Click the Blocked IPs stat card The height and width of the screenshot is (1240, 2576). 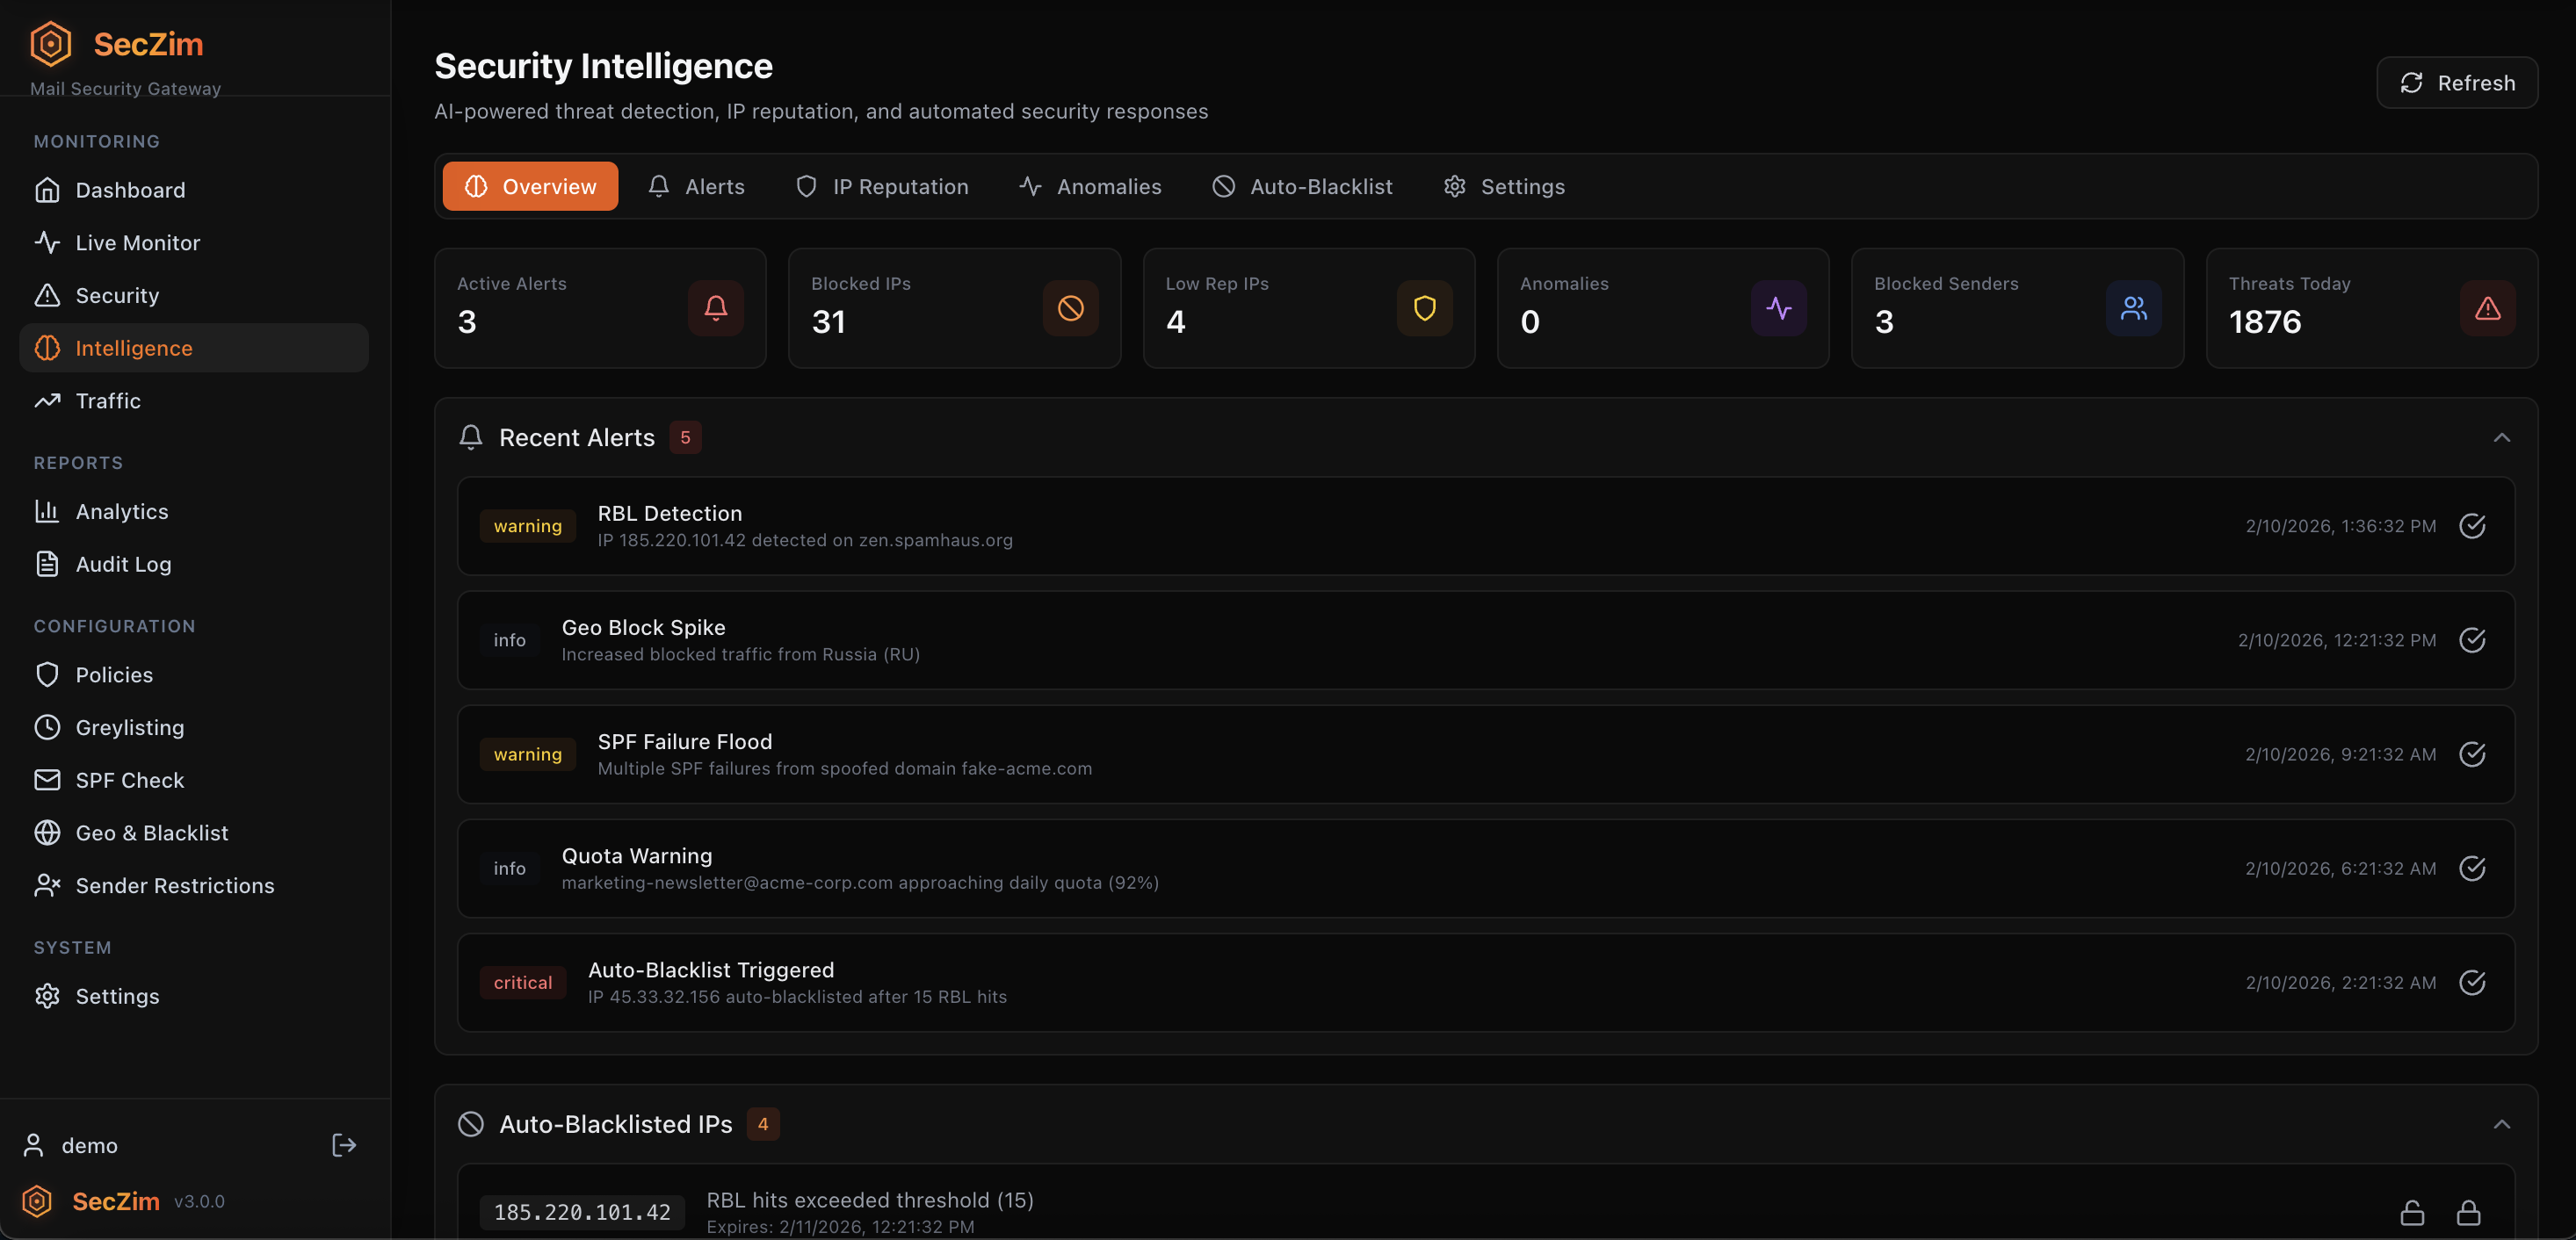coord(954,307)
